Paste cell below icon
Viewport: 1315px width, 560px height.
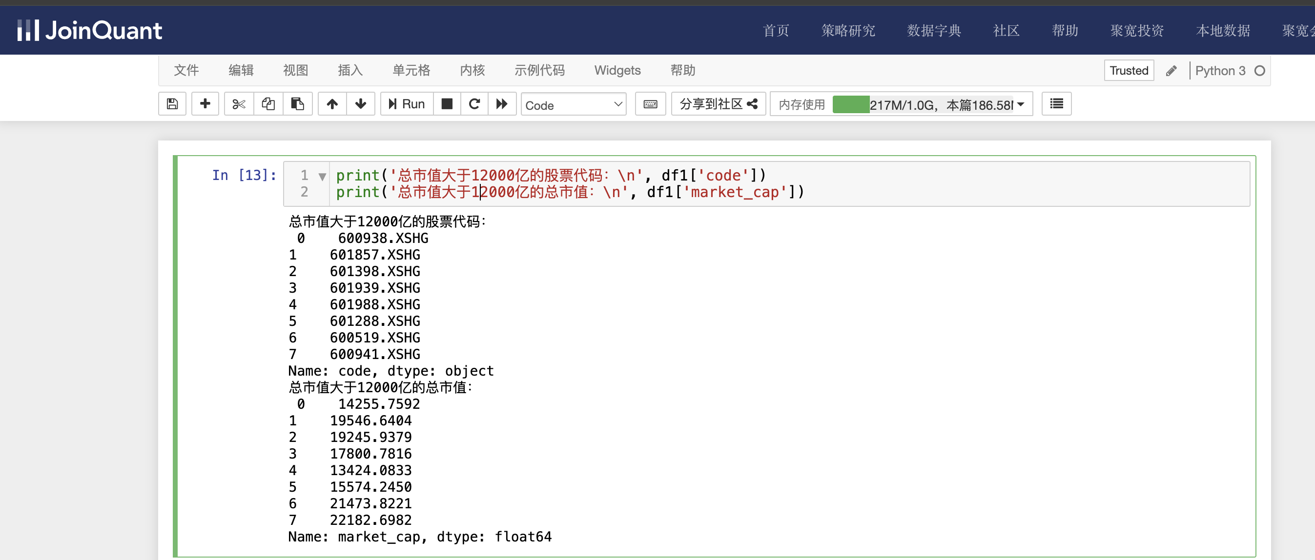click(297, 104)
